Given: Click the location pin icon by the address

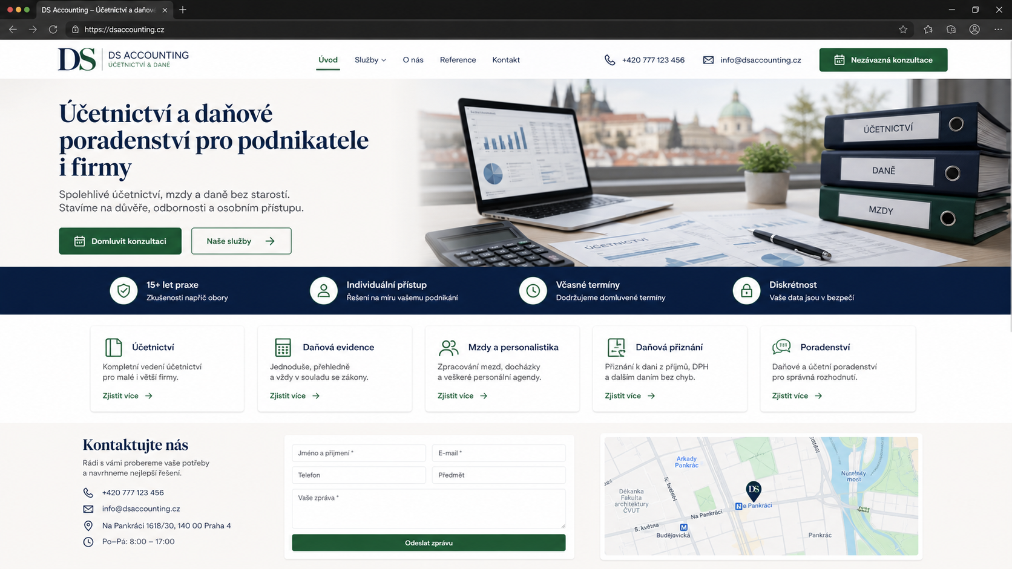Looking at the screenshot, I should 88,525.
